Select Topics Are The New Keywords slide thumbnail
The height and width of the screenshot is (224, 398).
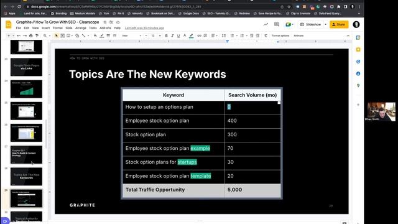26,177
